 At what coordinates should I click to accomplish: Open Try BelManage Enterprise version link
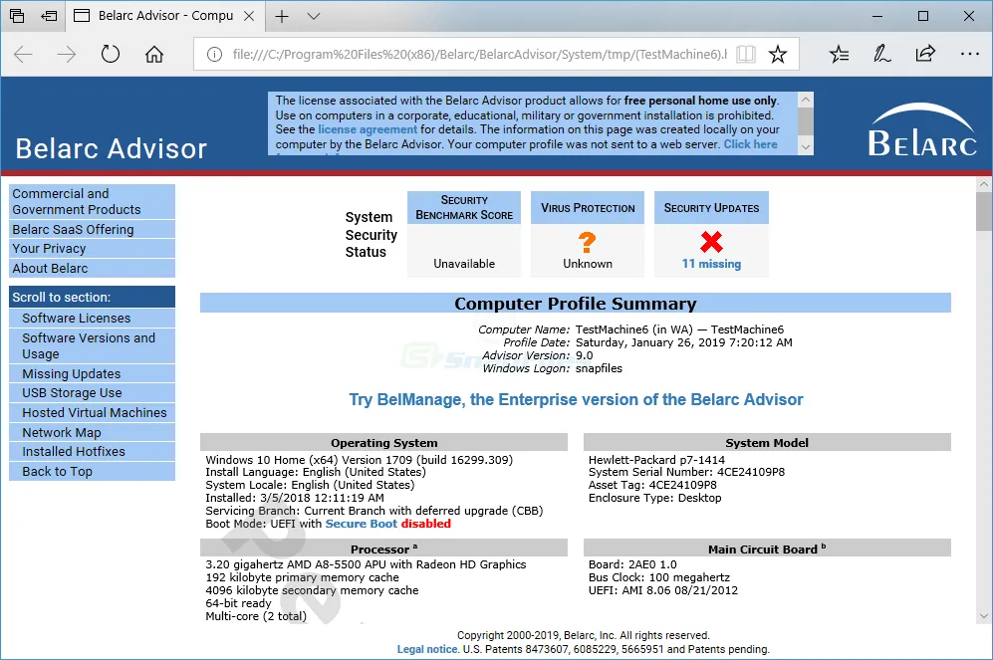[576, 400]
